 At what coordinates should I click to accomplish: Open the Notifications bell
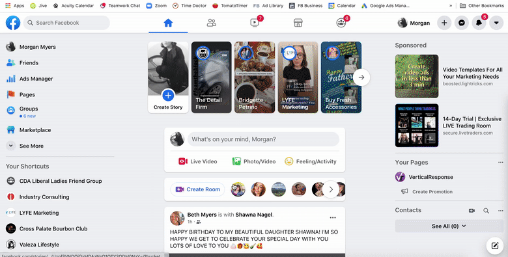pyautogui.click(x=479, y=23)
